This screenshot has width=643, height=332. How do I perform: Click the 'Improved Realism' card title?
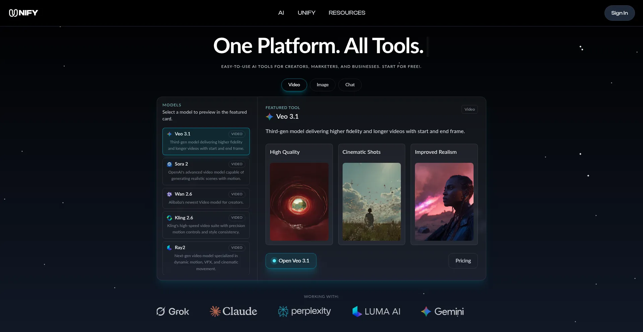pos(436,152)
